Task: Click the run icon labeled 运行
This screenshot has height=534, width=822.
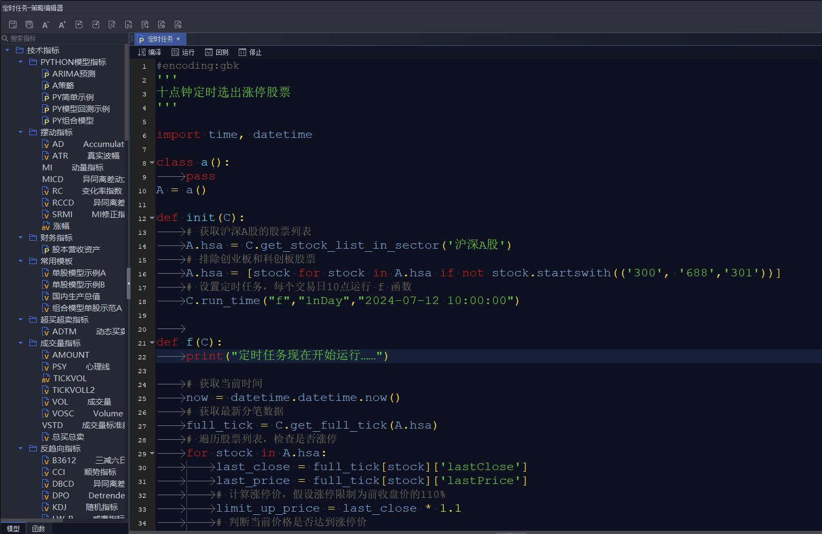Action: [x=183, y=52]
